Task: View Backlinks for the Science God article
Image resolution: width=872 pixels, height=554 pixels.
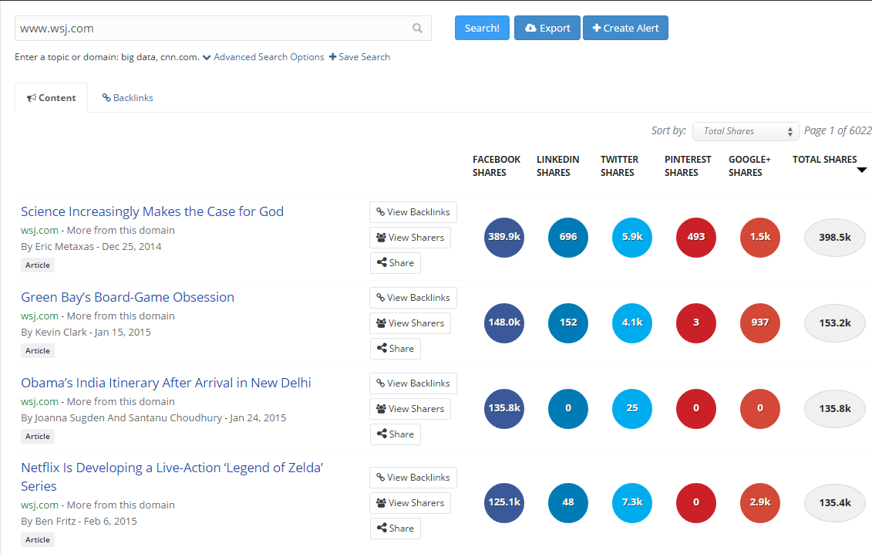Action: (x=413, y=212)
